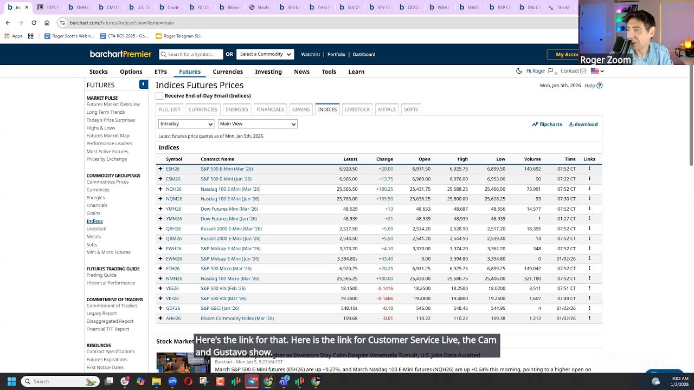Download the indices table
694x390 pixels.
[x=583, y=124]
